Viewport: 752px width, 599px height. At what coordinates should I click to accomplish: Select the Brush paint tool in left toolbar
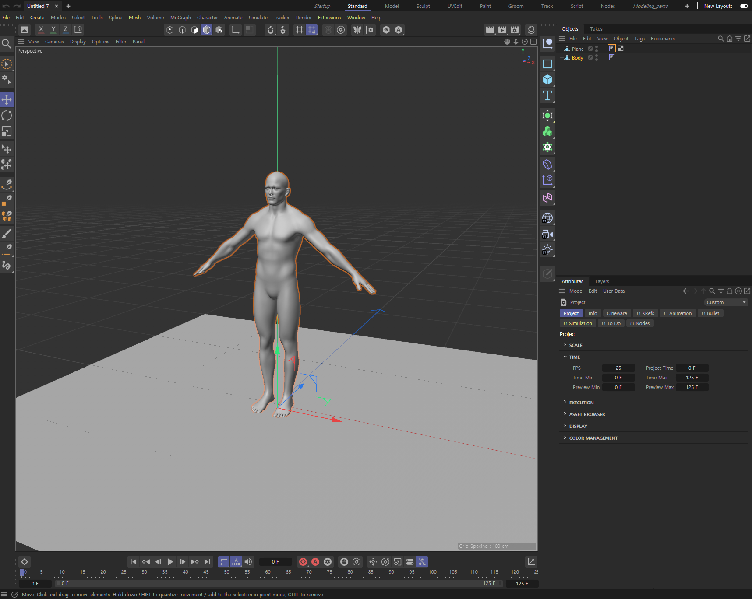(7, 234)
